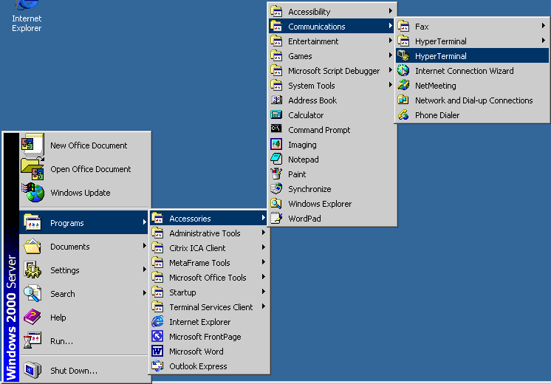551x384 pixels.
Task: Click the Command Prompt icon
Action: click(276, 130)
